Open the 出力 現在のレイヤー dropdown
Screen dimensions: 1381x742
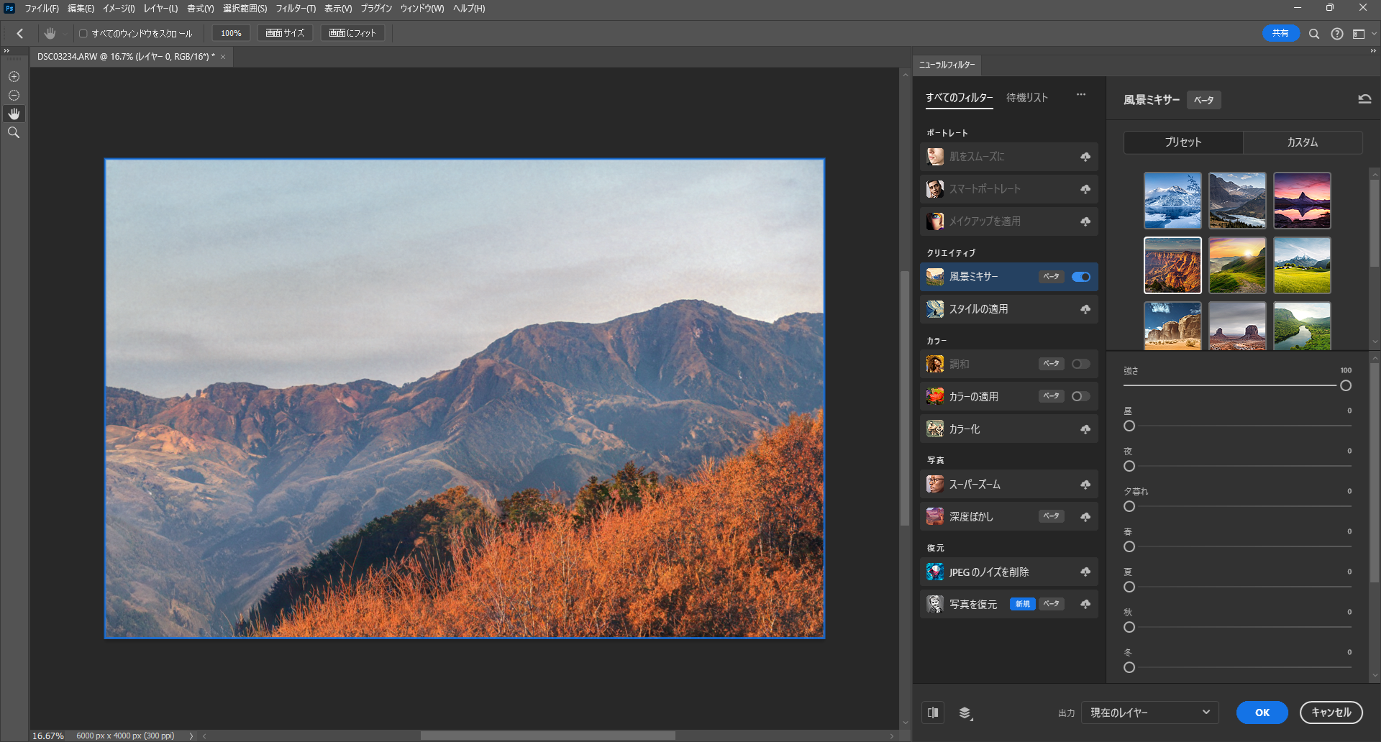[1150, 713]
